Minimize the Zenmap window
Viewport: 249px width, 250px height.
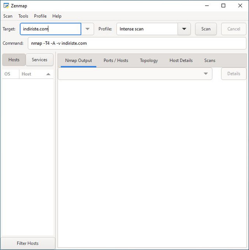click(207, 6)
